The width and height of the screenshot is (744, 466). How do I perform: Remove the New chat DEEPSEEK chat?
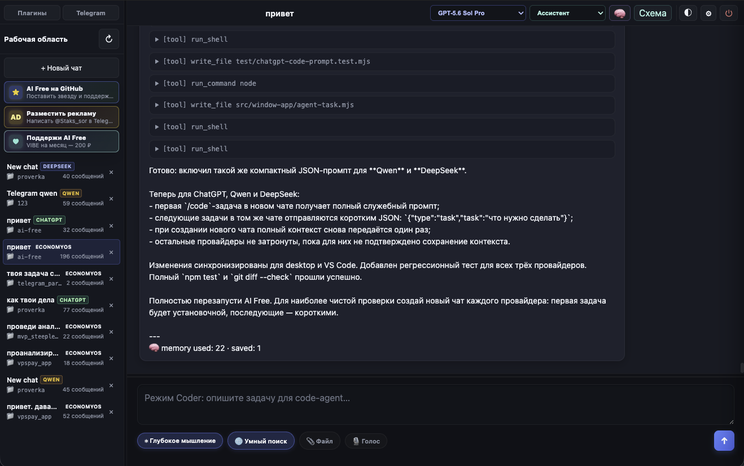pos(111,172)
